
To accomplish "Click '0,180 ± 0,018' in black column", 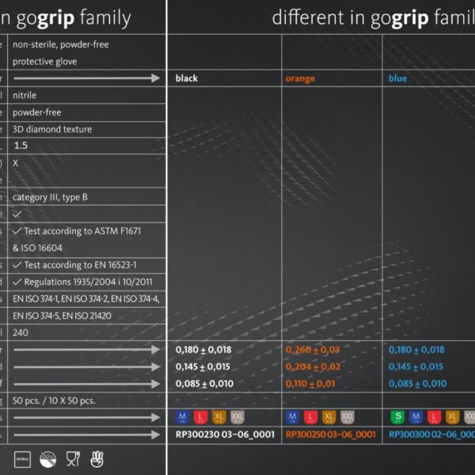I will click(x=203, y=350).
